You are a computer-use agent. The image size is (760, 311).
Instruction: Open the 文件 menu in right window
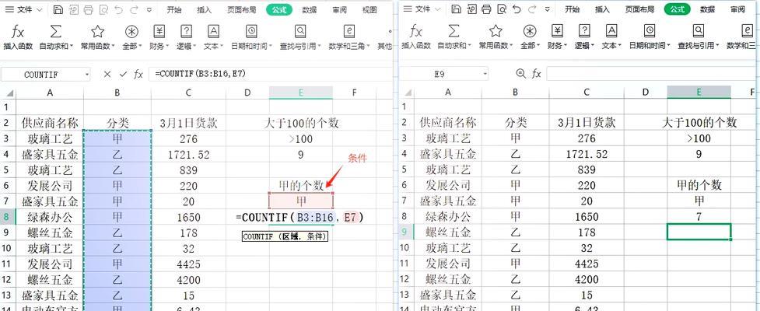(422, 9)
